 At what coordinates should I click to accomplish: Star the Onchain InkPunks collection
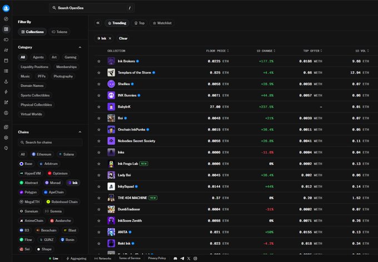(99, 129)
